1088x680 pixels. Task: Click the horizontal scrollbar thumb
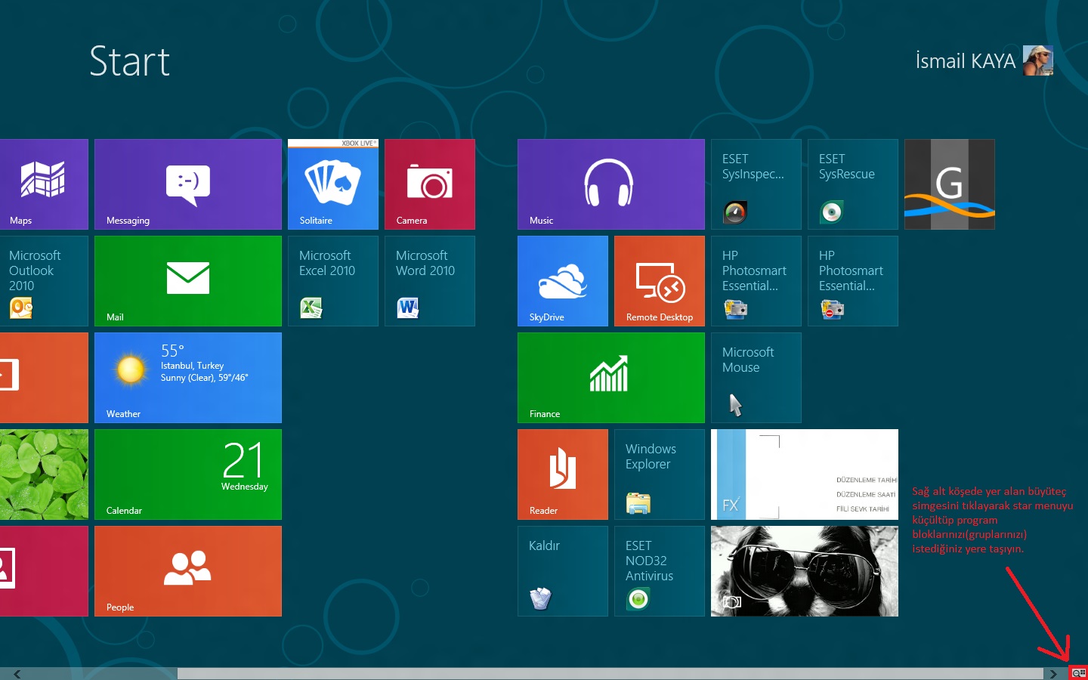point(610,674)
